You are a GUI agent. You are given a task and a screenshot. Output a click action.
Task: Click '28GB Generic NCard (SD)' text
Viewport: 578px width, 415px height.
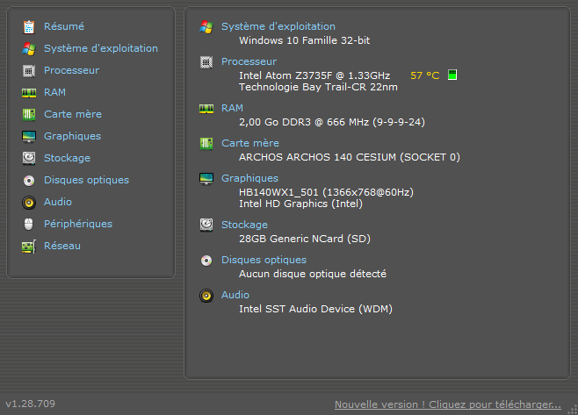tap(305, 239)
